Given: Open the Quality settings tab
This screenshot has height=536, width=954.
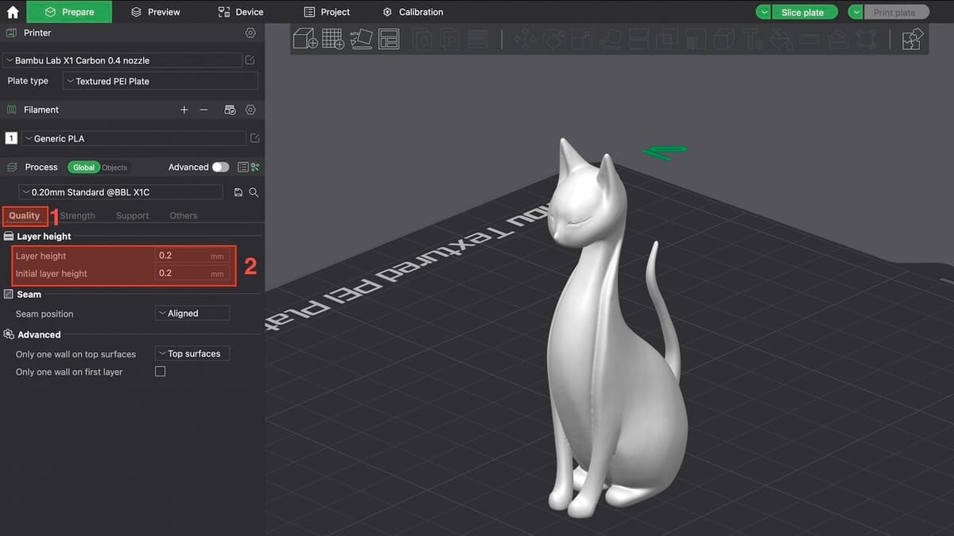Looking at the screenshot, I should 25,216.
